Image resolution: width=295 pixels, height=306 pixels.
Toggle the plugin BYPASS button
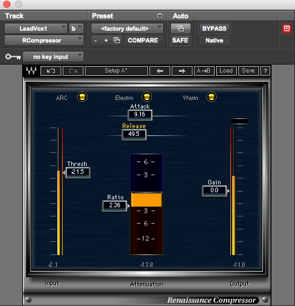coord(214,29)
